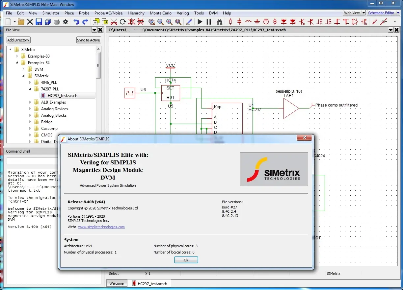Click the Web View button
This screenshot has height=290, width=403.
[352, 13]
